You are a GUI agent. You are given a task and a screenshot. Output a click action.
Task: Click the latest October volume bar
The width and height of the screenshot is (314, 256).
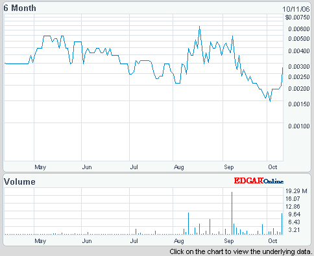click(x=282, y=224)
